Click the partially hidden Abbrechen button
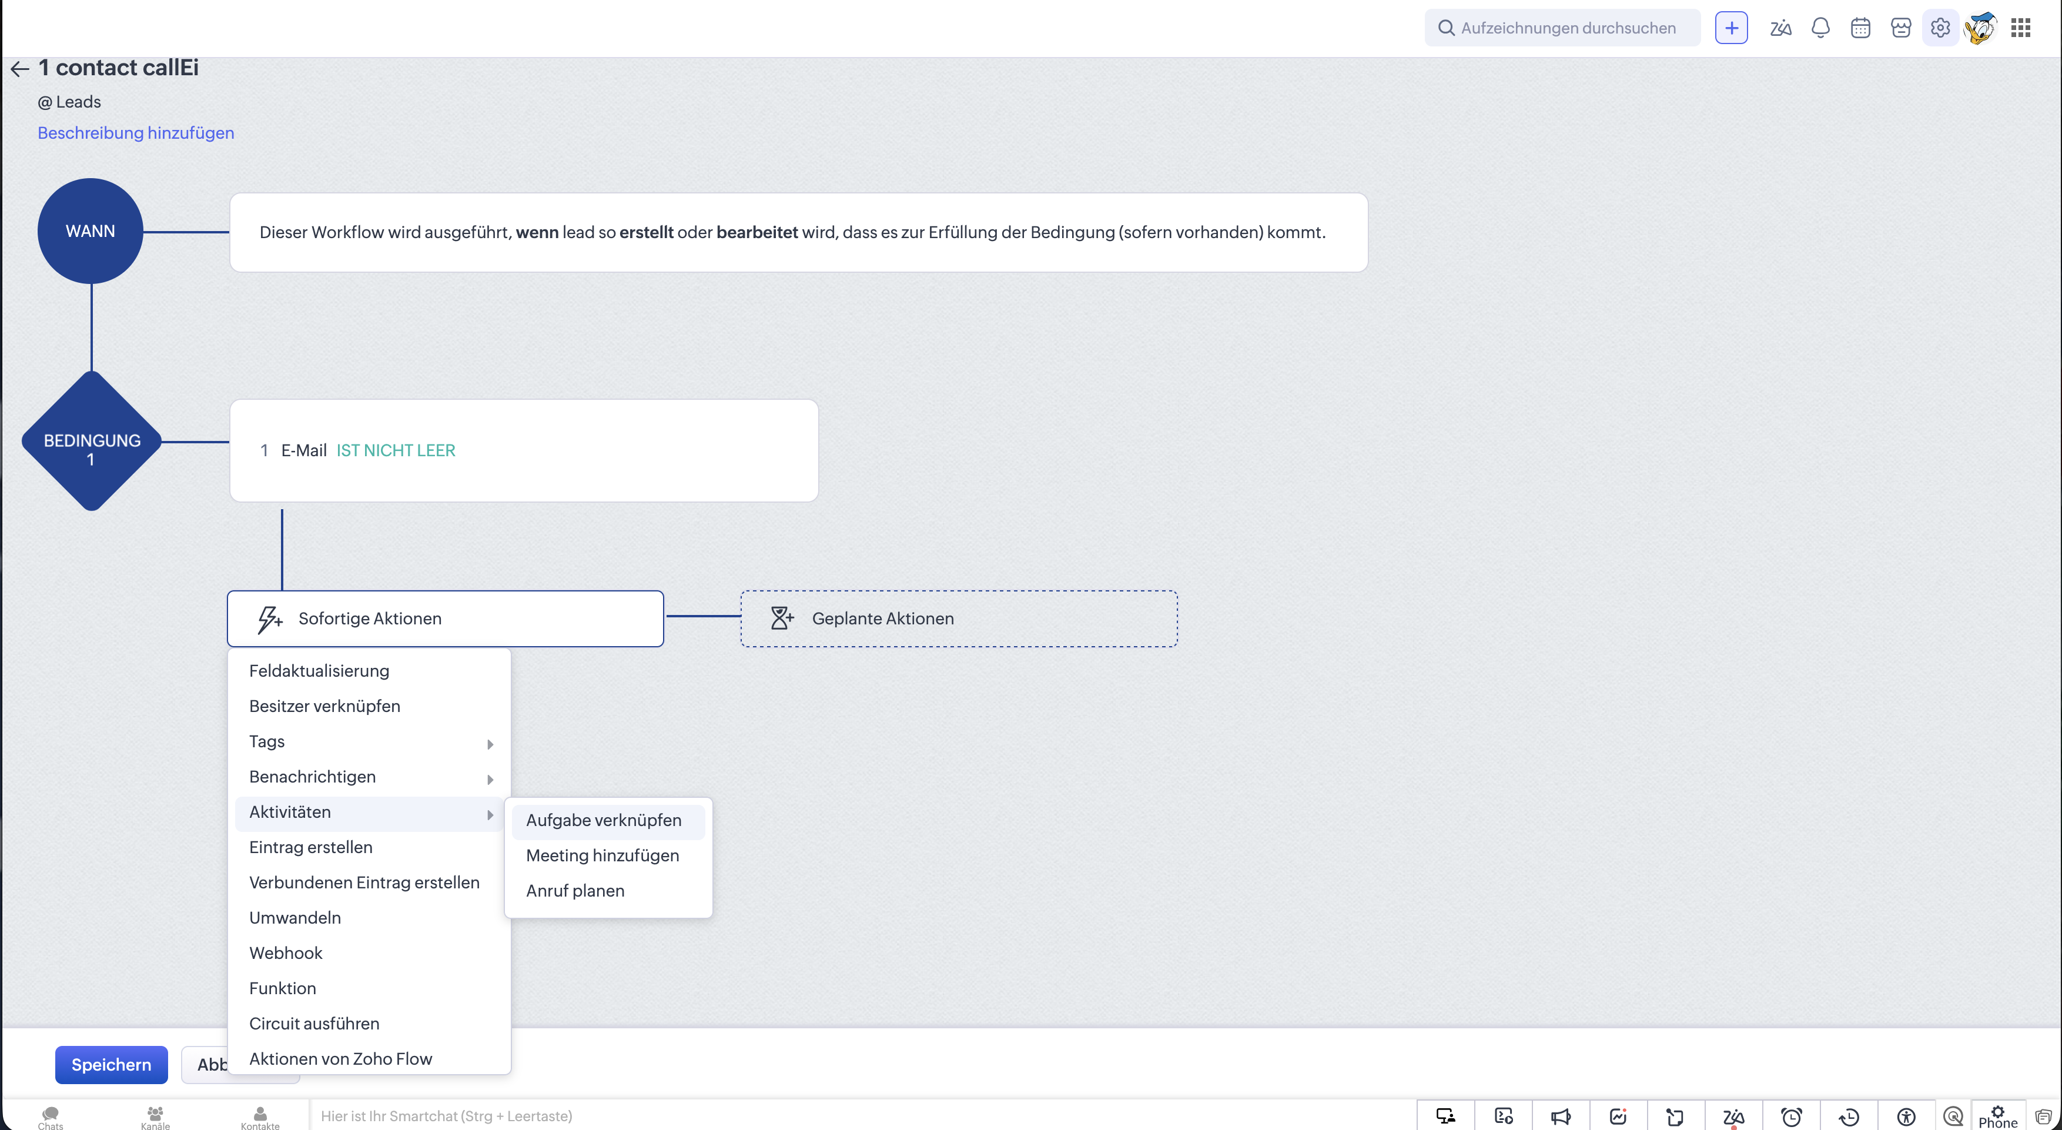 point(206,1065)
